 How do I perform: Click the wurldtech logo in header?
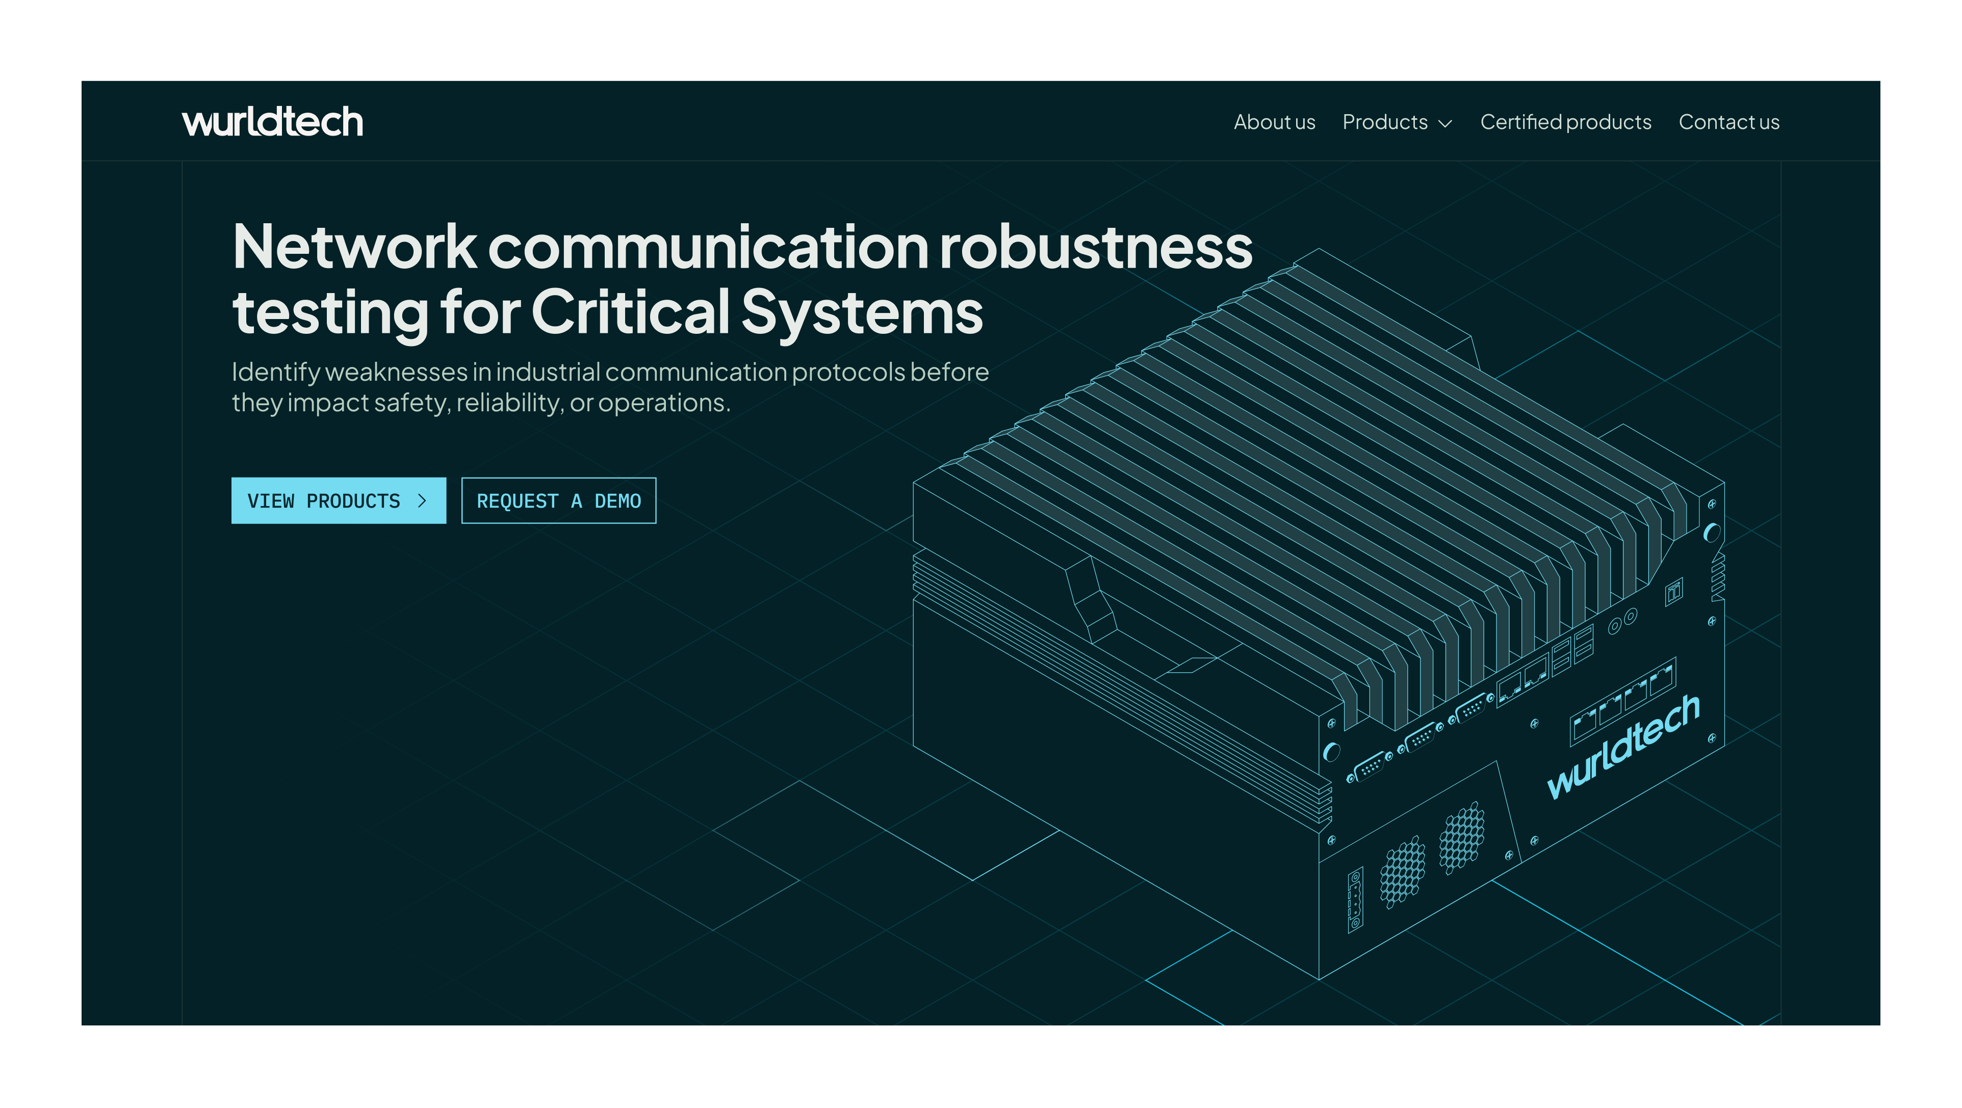click(272, 122)
